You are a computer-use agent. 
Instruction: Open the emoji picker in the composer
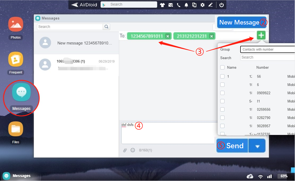132,150
